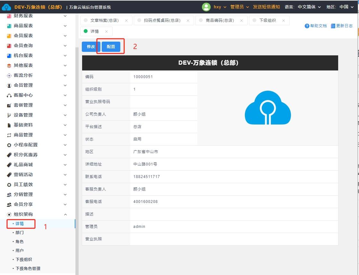Click the green user avatar icon
Image resolution: width=359 pixels, height=275 pixels.
click(x=206, y=7)
